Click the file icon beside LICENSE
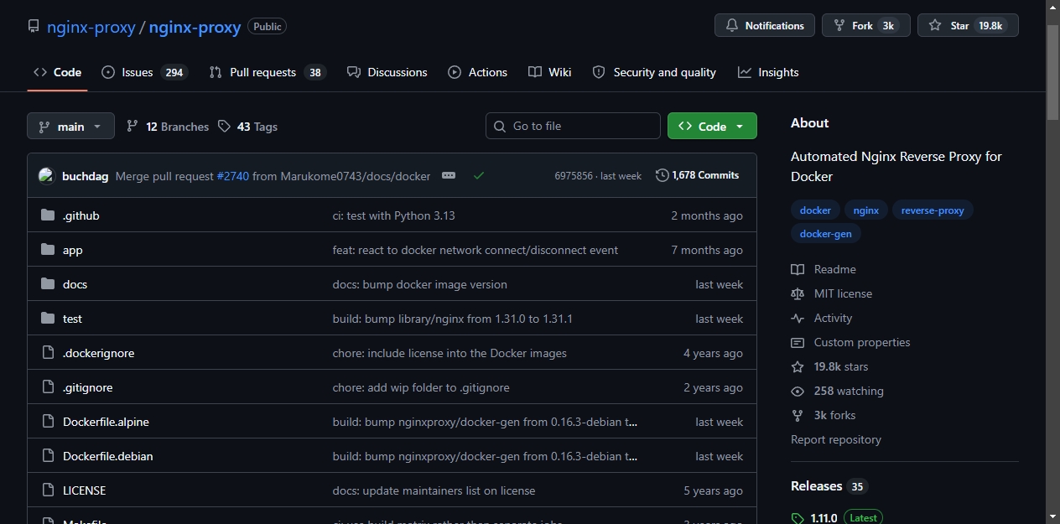 (x=48, y=490)
